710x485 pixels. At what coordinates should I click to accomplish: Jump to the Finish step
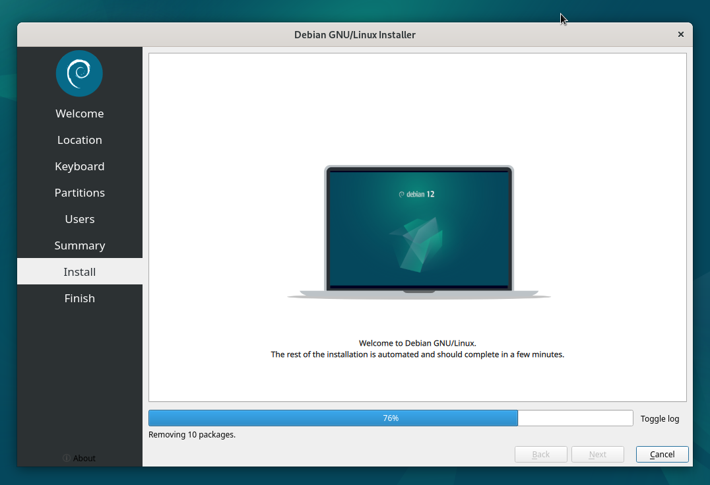tap(80, 298)
